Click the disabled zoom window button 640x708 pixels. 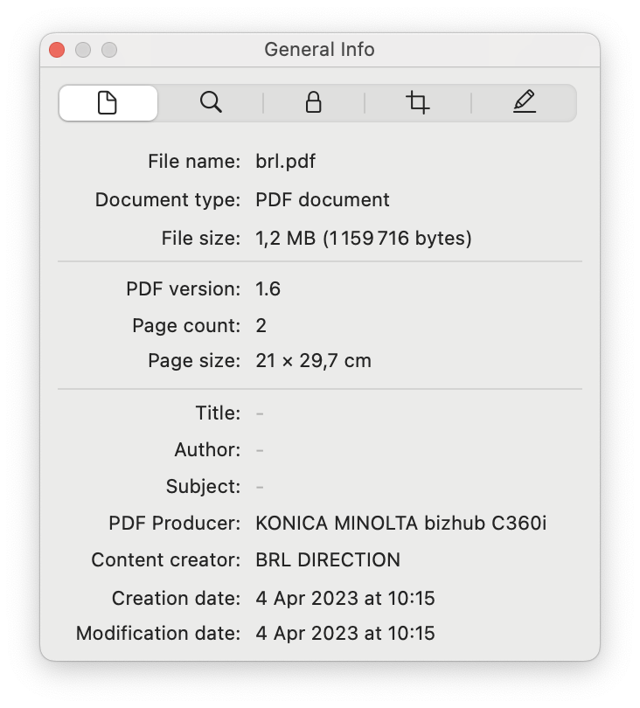[109, 50]
